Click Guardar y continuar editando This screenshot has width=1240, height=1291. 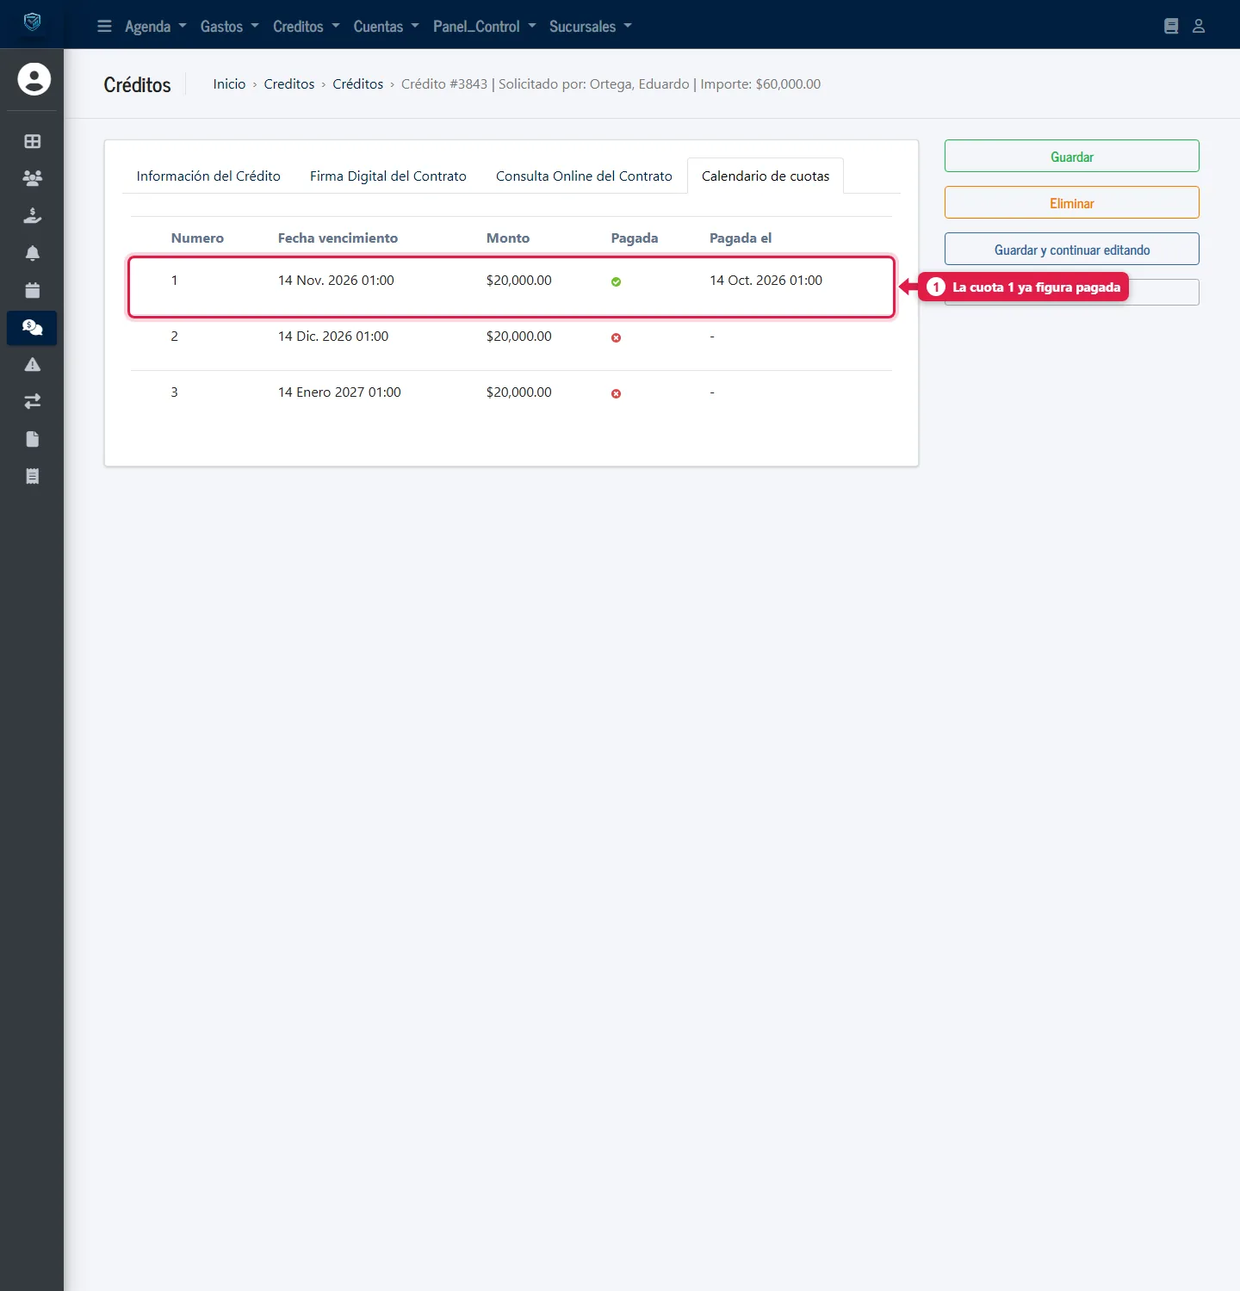(x=1072, y=250)
